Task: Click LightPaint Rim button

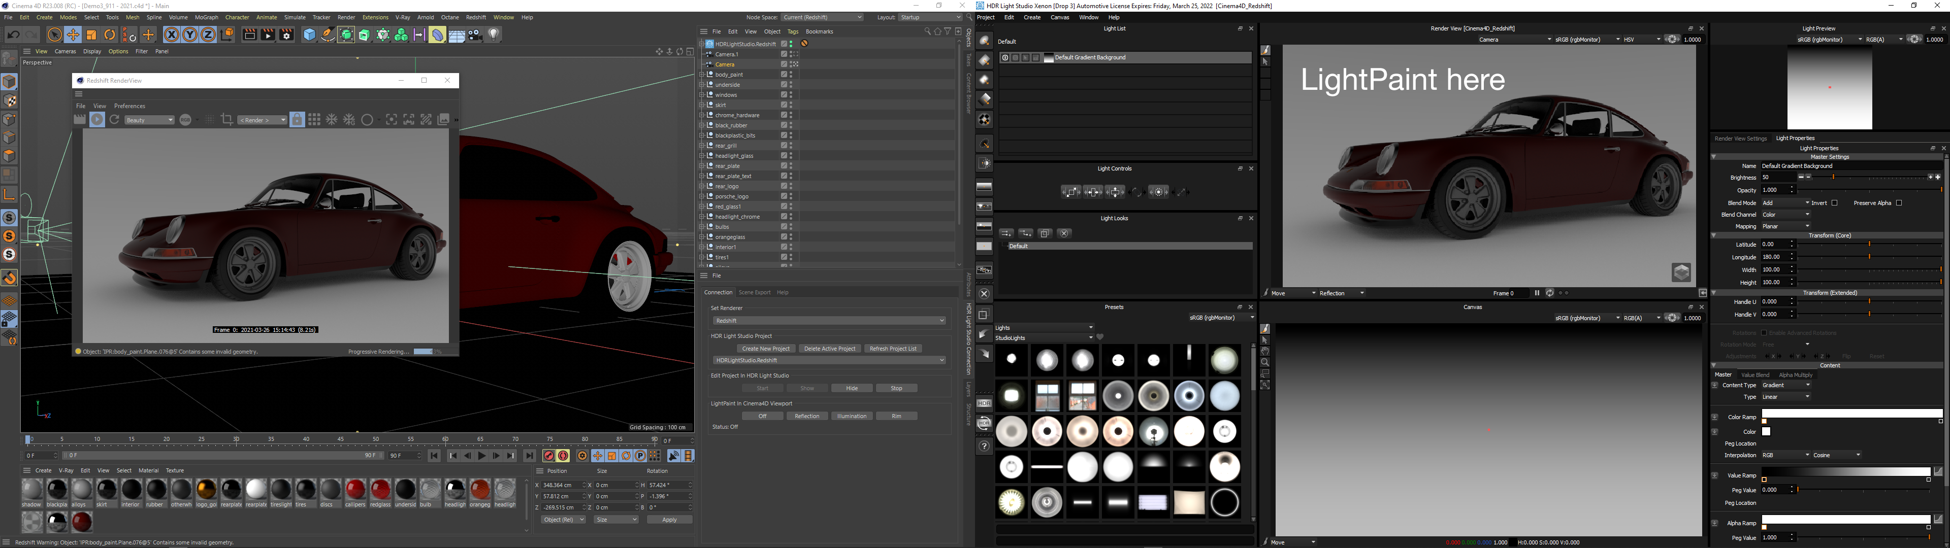Action: pyautogui.click(x=896, y=416)
